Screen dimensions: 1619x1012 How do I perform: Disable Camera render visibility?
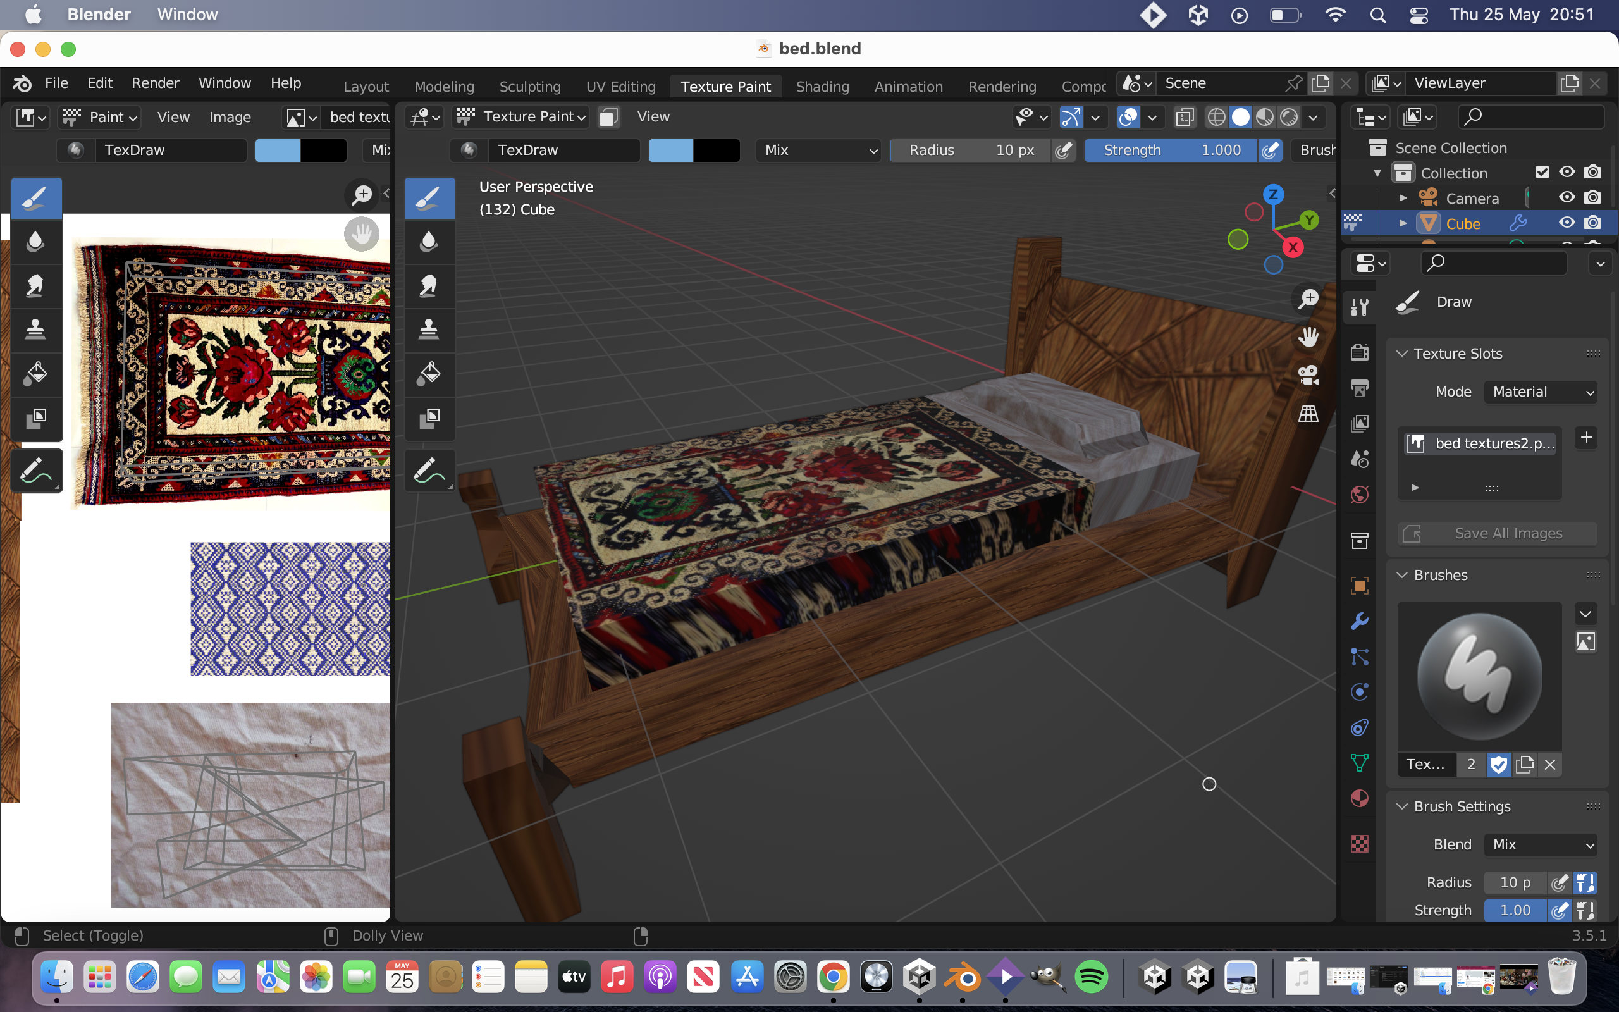(x=1593, y=197)
